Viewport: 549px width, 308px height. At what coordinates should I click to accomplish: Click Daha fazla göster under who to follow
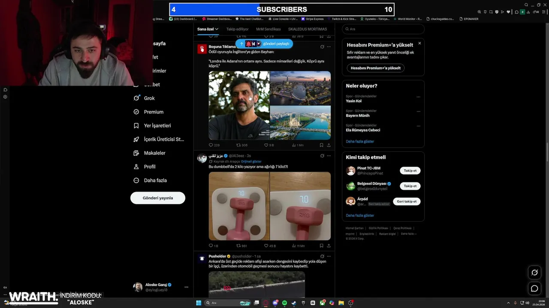pos(360,216)
